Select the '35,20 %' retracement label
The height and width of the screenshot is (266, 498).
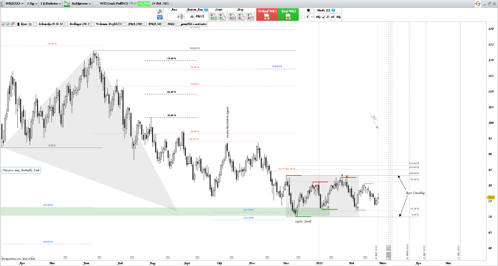pyautogui.click(x=193, y=139)
